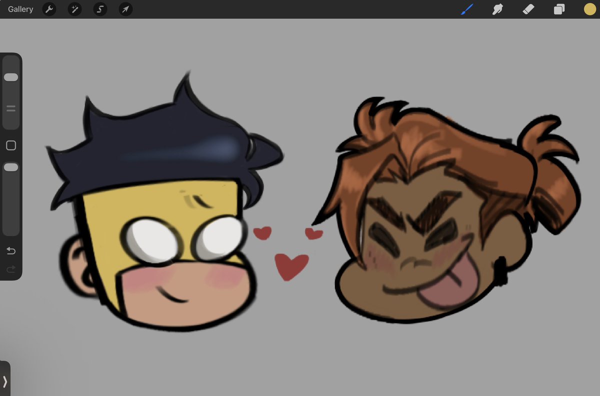Open the Adjustments magic wand menu
The height and width of the screenshot is (396, 600).
point(74,9)
